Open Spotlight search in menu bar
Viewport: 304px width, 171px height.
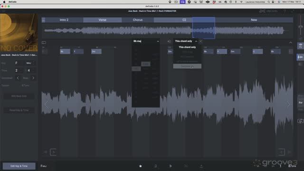tap(269, 2)
